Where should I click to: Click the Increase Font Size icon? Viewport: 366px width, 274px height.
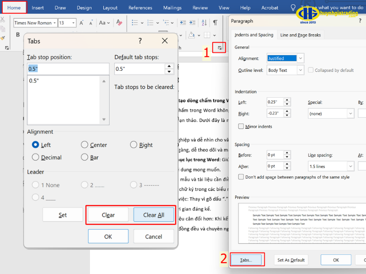(81, 22)
